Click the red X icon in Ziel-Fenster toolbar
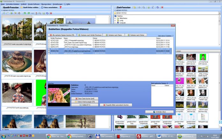Screen dimensions: 222x139 click(x=162, y=7)
